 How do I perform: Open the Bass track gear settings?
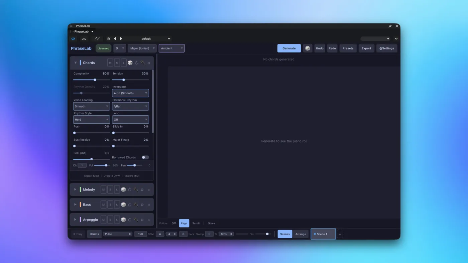coord(142,205)
